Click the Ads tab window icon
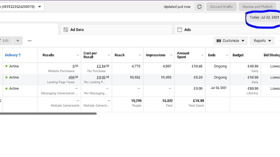 pyautogui.click(x=179, y=30)
